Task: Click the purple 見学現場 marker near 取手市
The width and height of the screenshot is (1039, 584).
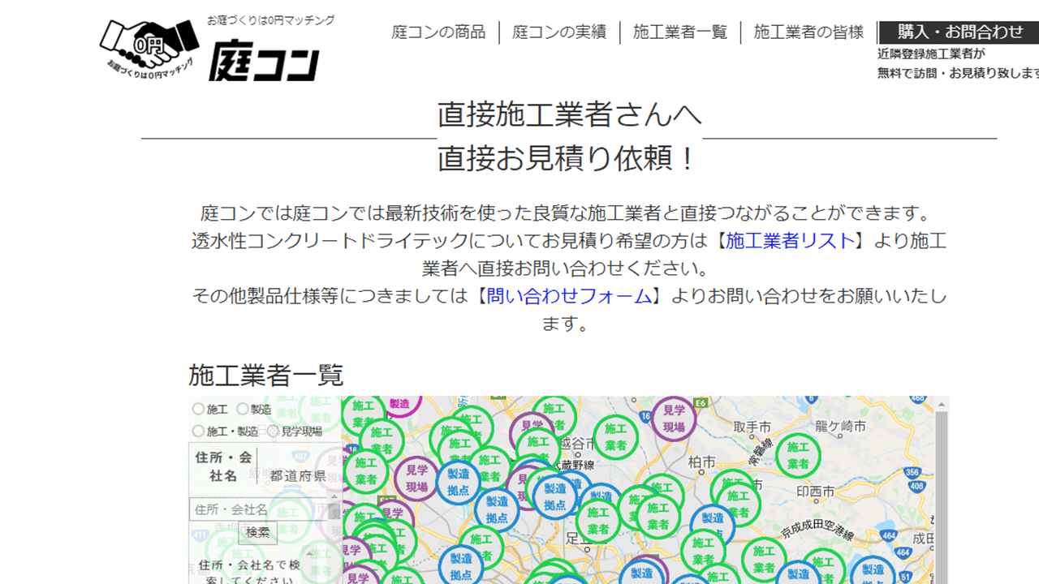Action: tap(674, 419)
